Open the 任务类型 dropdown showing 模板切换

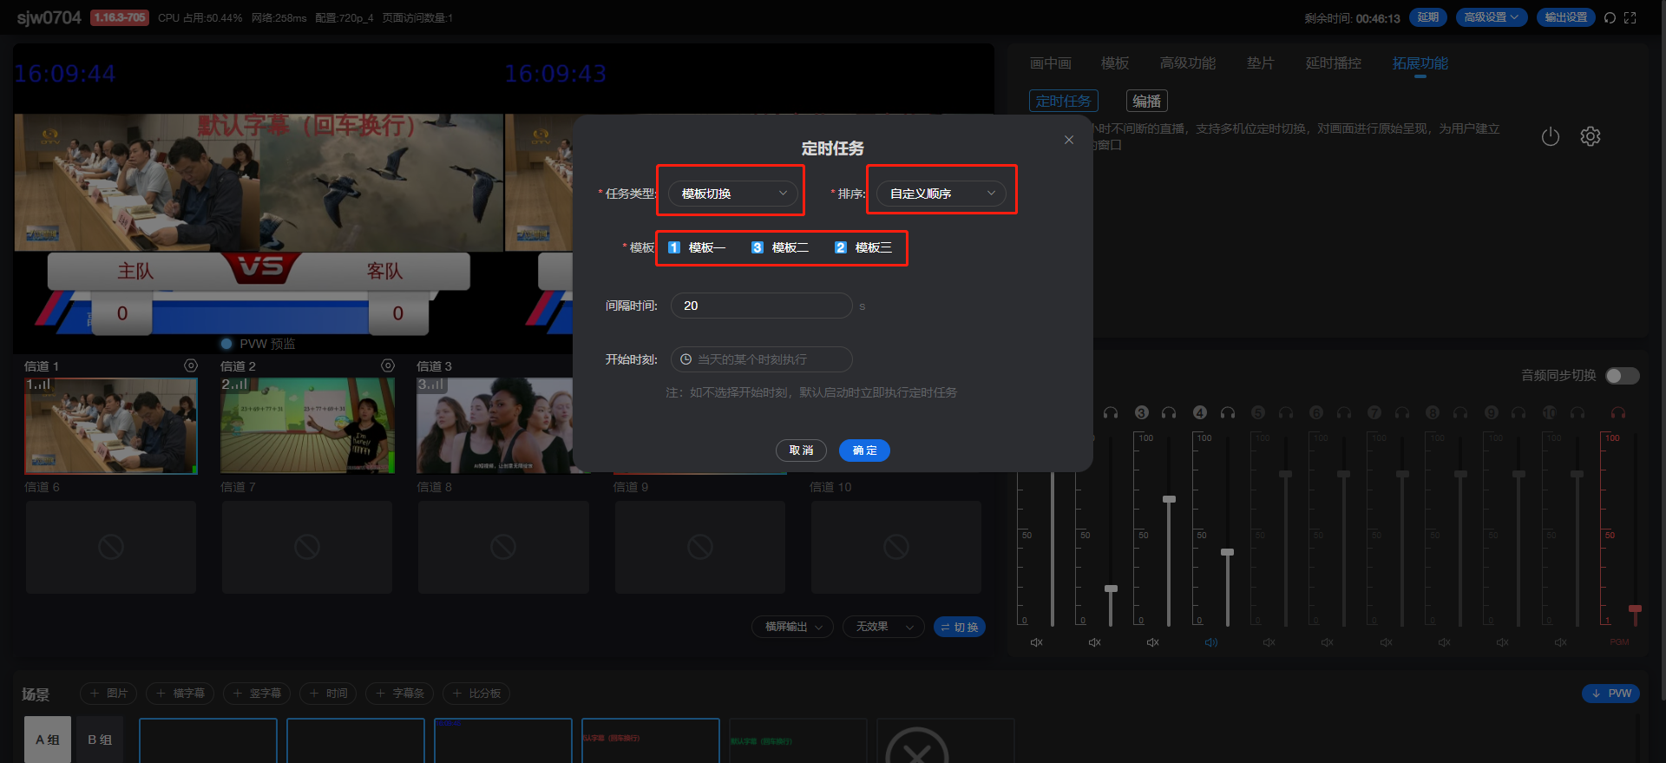(x=732, y=194)
